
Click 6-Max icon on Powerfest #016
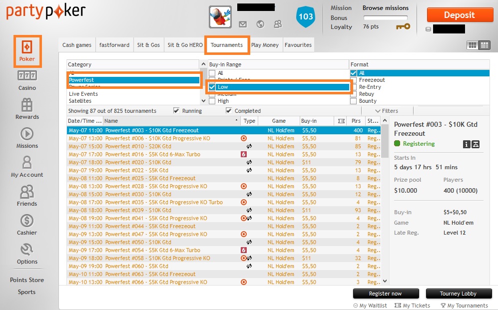point(244,154)
